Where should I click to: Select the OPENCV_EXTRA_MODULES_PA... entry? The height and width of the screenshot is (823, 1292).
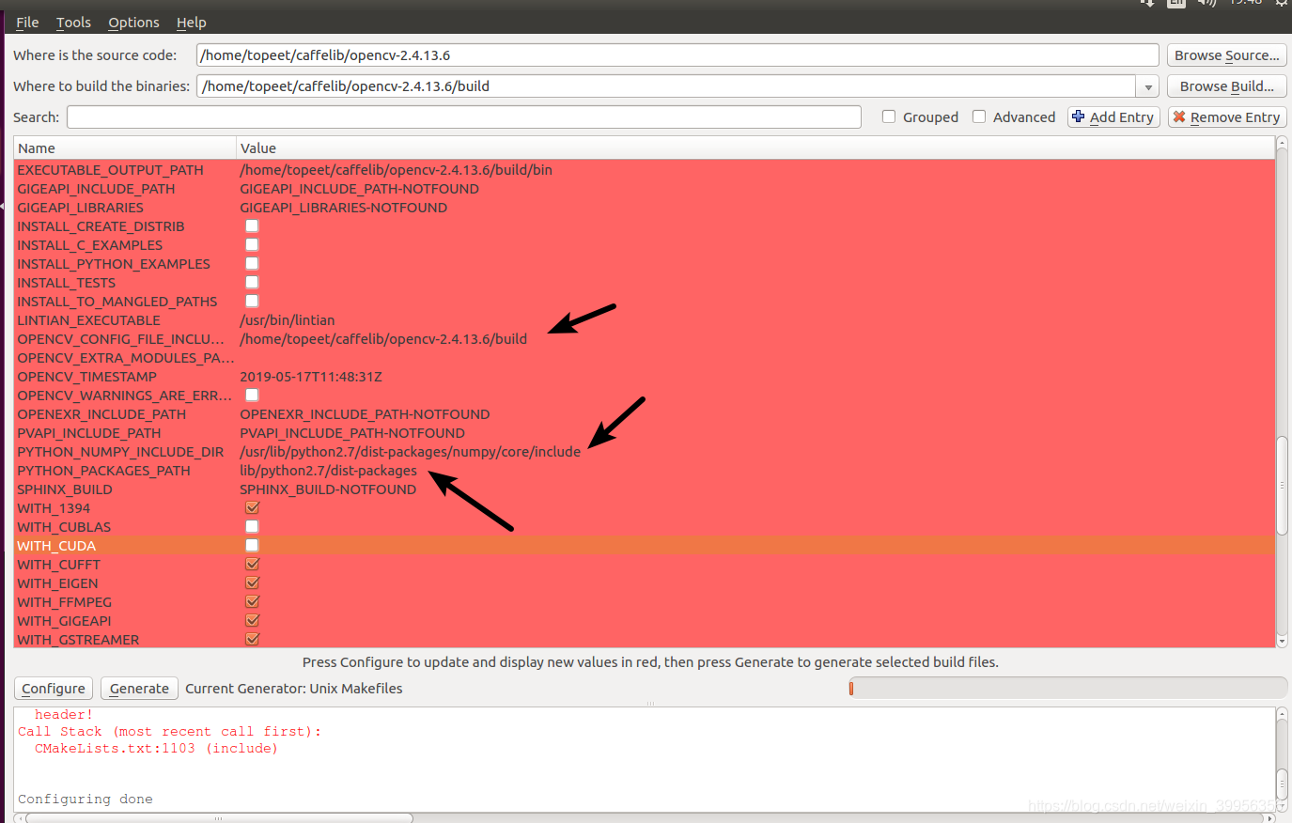125,358
